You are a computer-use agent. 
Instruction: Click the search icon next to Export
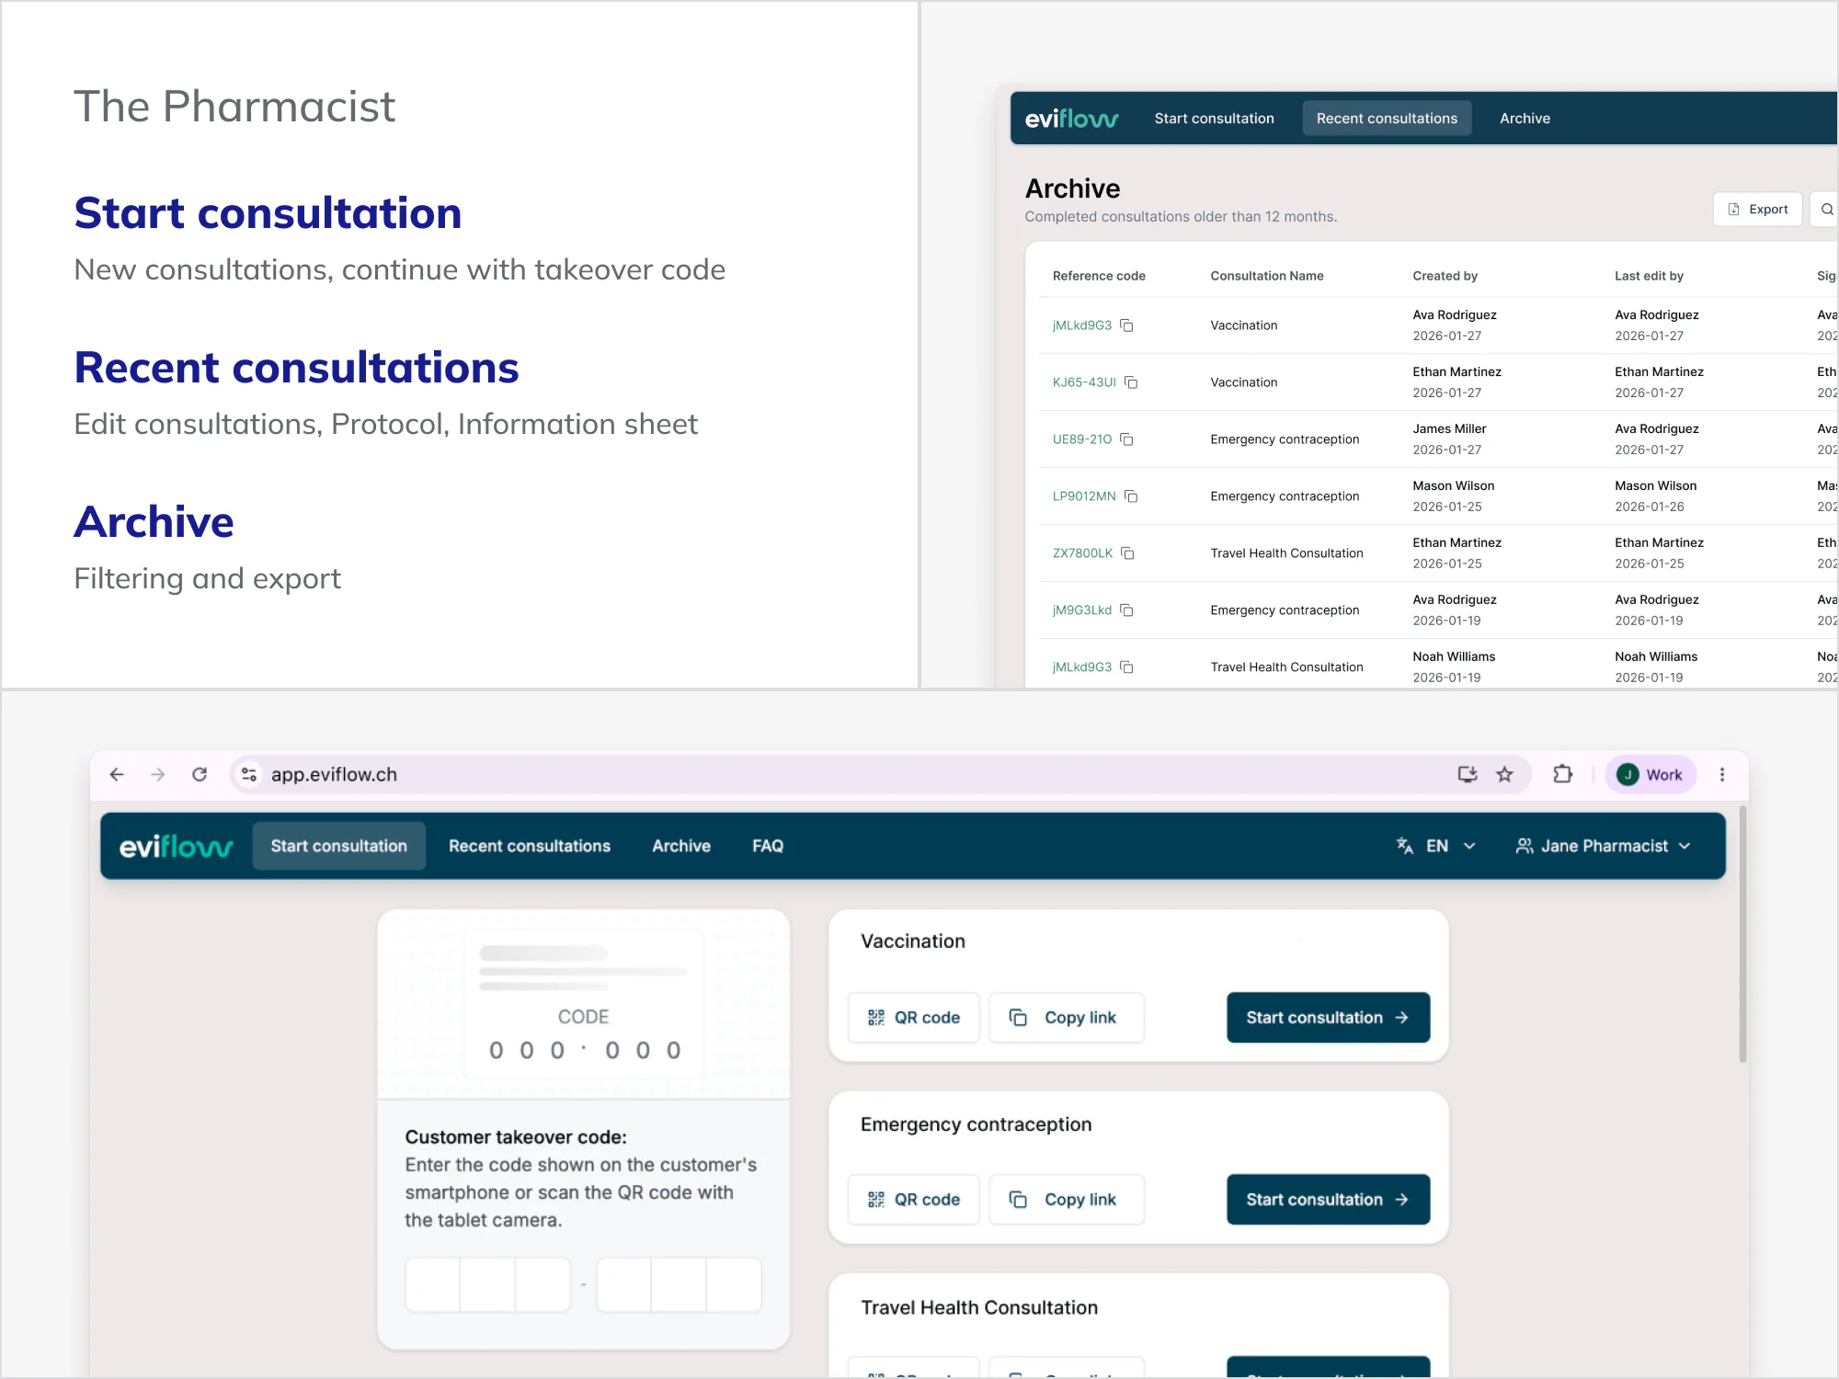coord(1826,210)
